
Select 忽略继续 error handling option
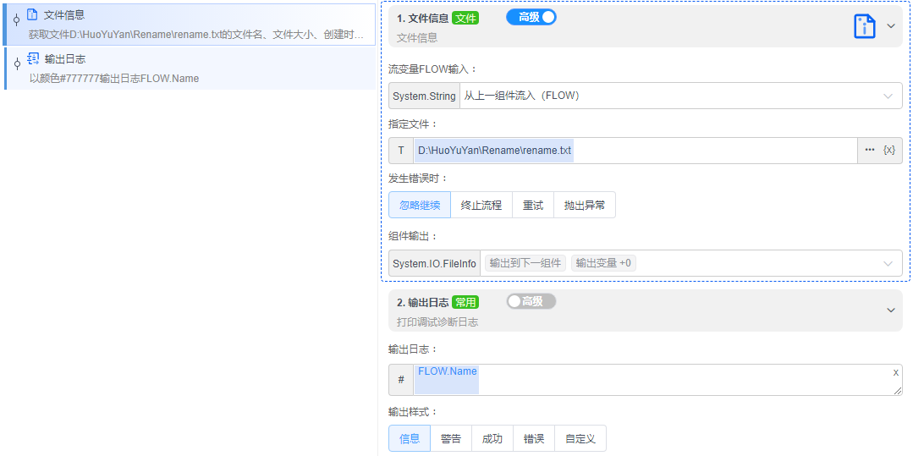click(420, 205)
